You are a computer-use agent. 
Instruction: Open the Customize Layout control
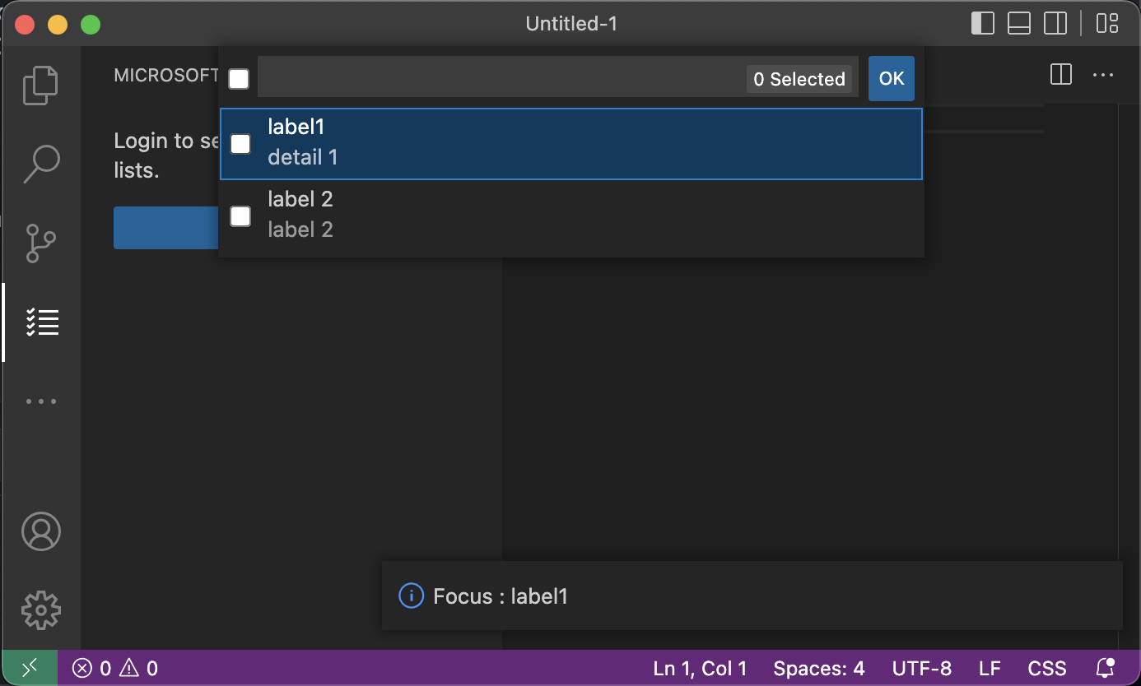pyautogui.click(x=1106, y=24)
